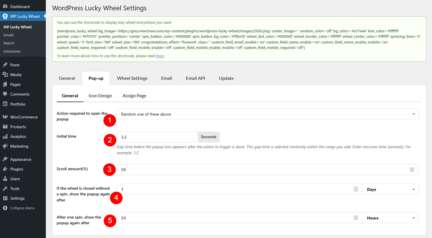Expand the Hours unit dropdown
Image resolution: width=432 pixels, height=238 pixels.
tap(390, 218)
